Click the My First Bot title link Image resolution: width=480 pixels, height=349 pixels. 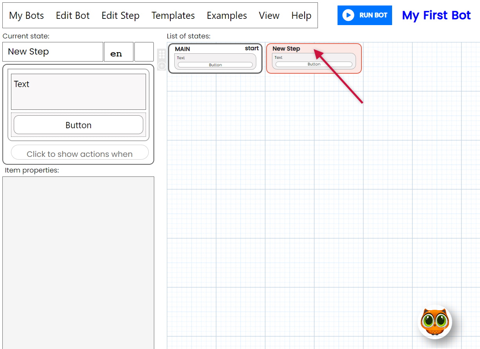(436, 16)
